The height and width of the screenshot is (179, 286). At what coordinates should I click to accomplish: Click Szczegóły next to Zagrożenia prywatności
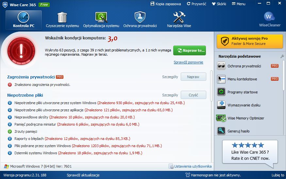[170, 77]
